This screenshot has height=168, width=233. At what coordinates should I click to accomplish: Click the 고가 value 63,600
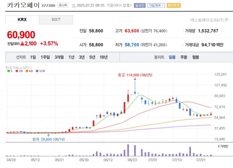tap(132, 31)
